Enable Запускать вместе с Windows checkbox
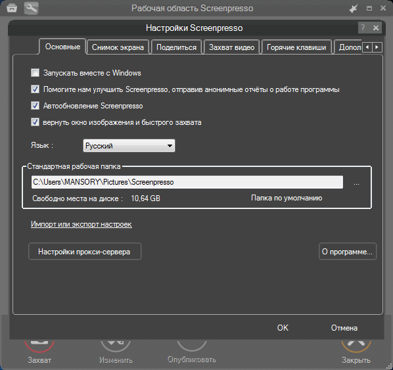The width and height of the screenshot is (393, 370). pos(35,73)
